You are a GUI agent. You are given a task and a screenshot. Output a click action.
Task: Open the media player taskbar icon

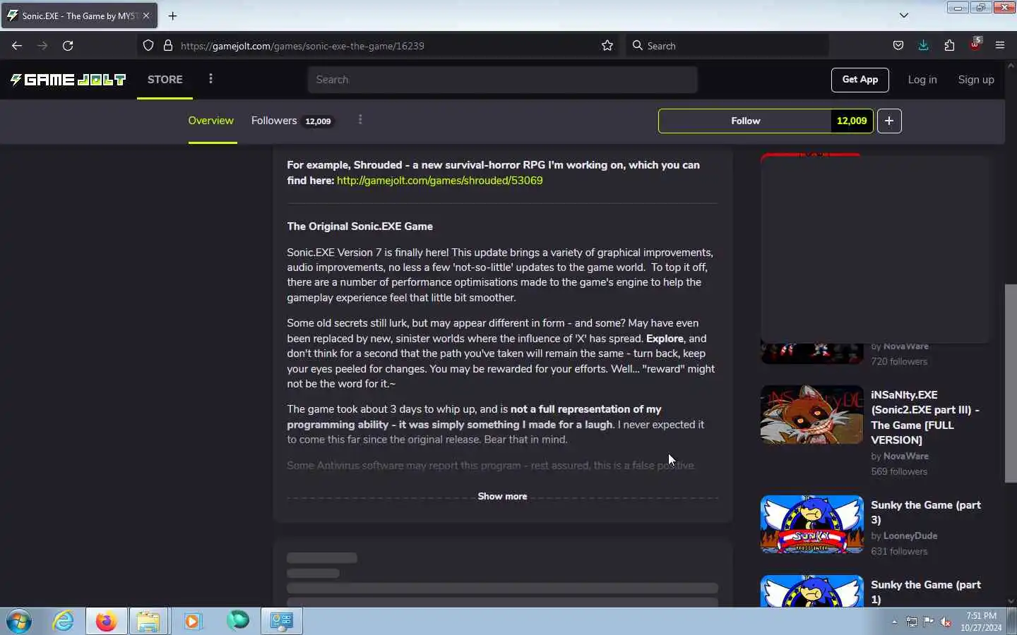(192, 622)
